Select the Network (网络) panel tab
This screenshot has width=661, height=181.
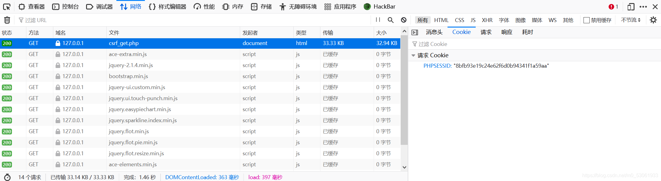[x=131, y=6]
